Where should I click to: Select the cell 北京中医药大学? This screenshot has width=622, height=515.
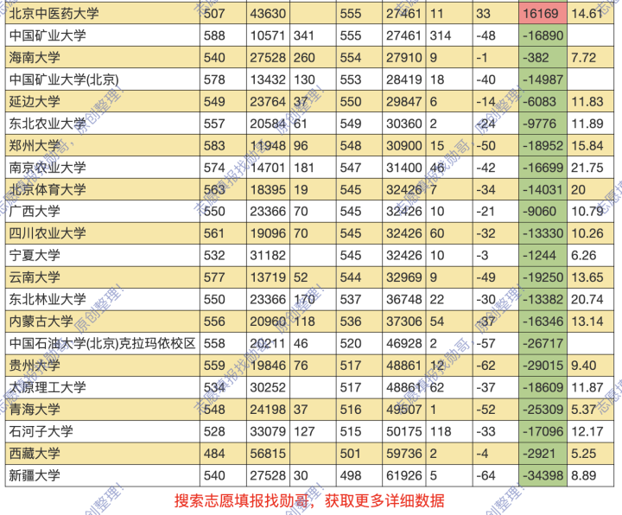(102, 14)
